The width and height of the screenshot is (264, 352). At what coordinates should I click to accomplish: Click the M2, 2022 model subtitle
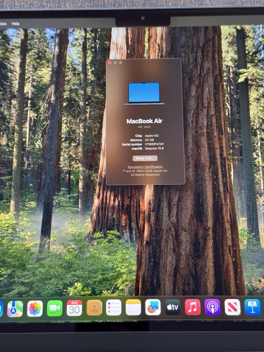(x=144, y=128)
